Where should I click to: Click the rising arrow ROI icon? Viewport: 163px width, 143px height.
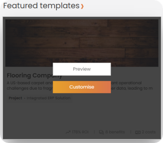click(68, 132)
